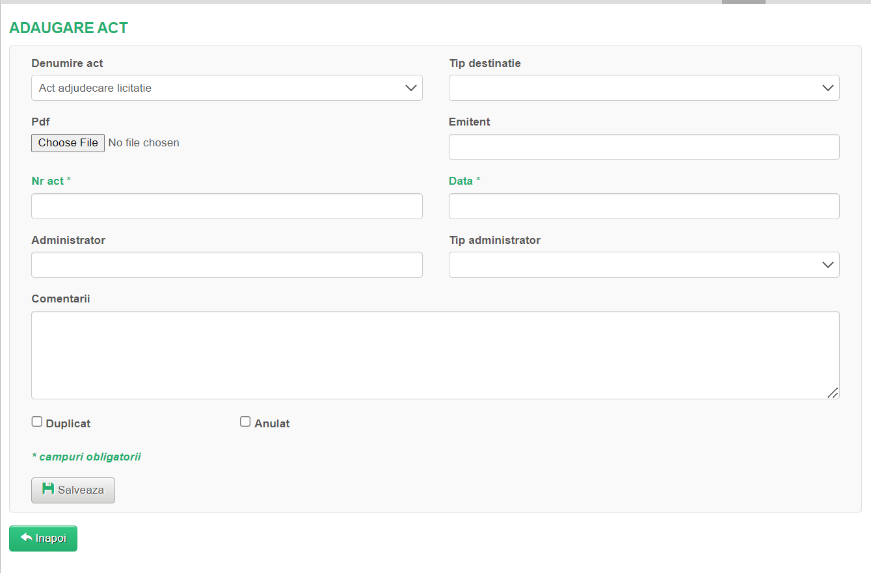Click the Administrator text box
The width and height of the screenshot is (871, 573).
coord(226,265)
